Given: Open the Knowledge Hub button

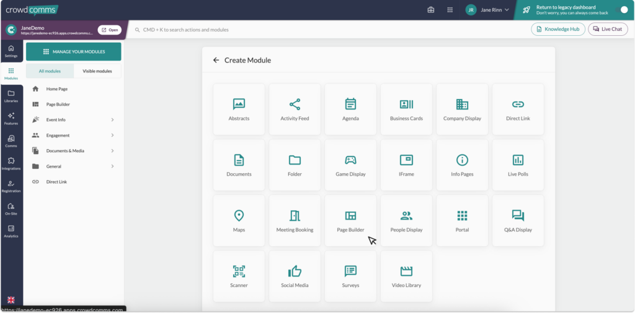Looking at the screenshot, I should click(558, 29).
